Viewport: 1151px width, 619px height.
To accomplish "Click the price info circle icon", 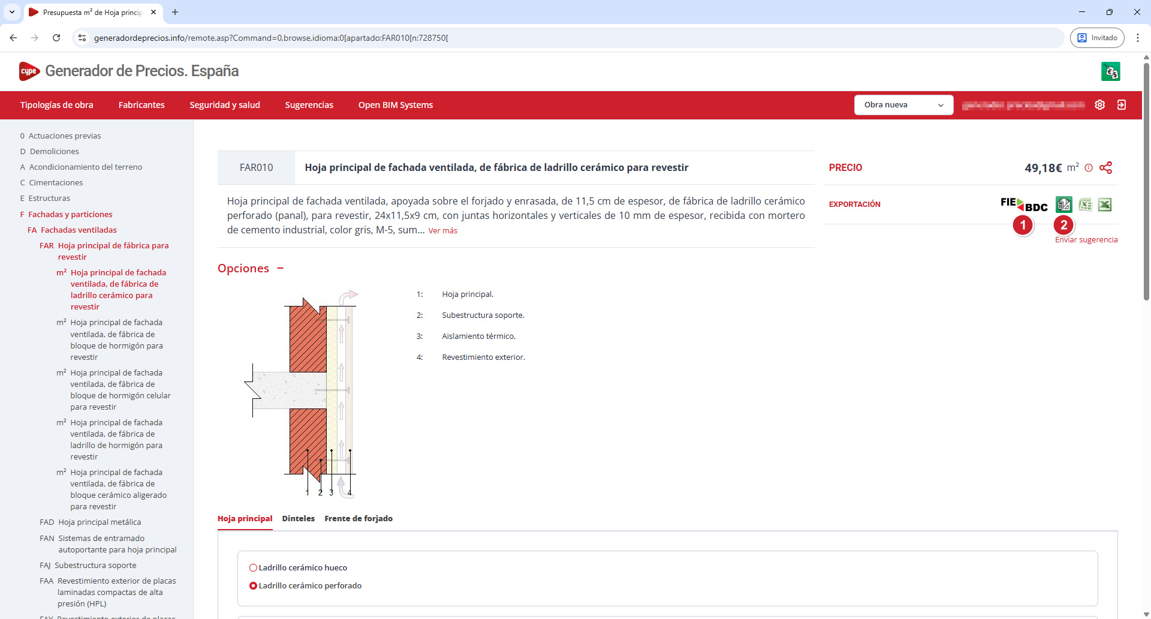I will [1089, 168].
